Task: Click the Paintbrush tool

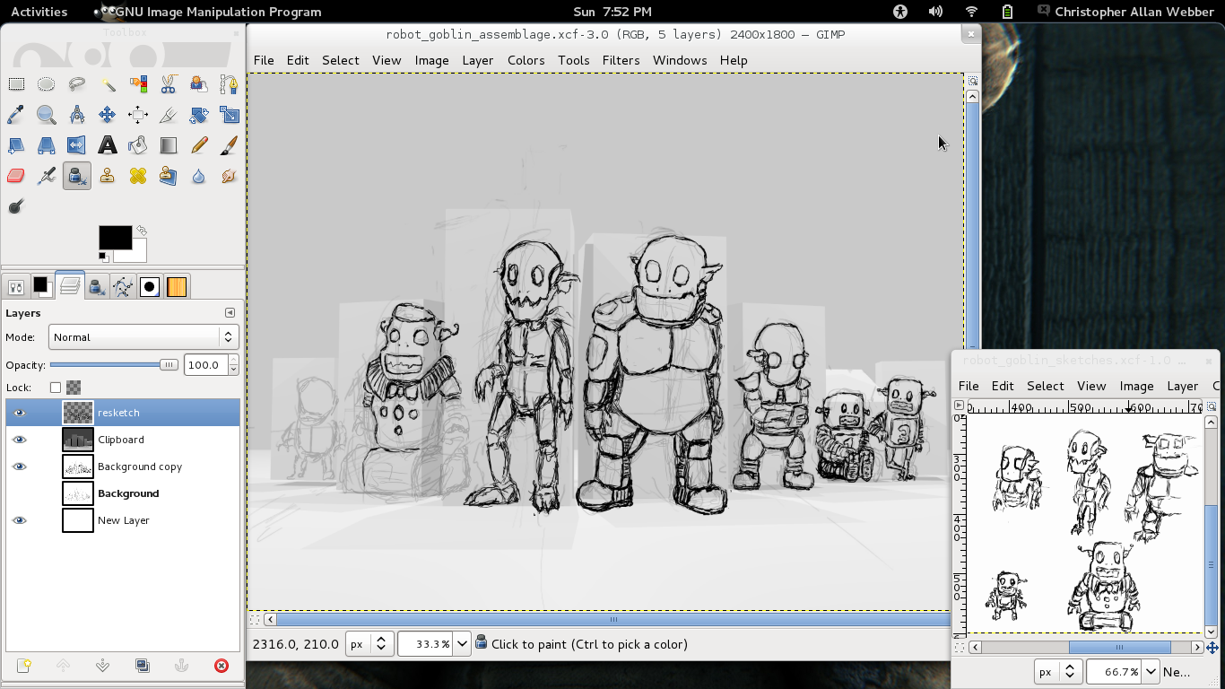Action: coord(229,144)
